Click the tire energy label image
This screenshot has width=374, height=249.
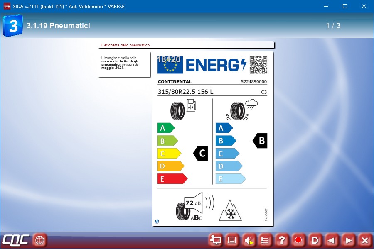coord(212,139)
